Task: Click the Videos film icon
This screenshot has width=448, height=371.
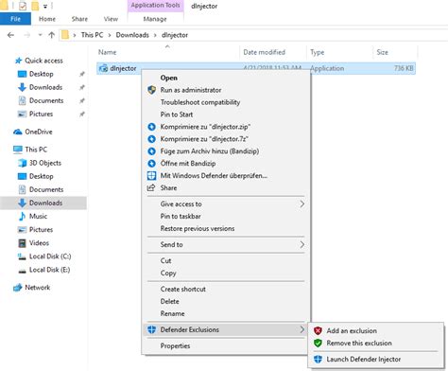Action: pyautogui.click(x=22, y=243)
